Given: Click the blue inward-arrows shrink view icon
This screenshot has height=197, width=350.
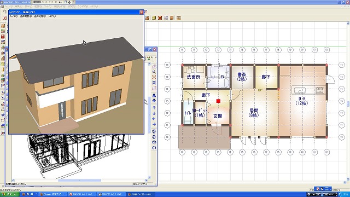Looking at the screenshot, I should pos(154,83).
